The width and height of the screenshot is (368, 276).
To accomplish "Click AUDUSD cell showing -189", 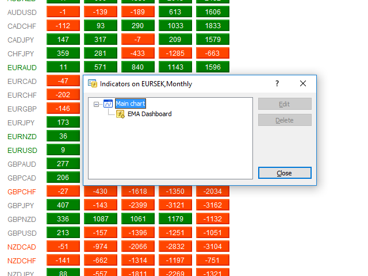I will click(138, 12).
